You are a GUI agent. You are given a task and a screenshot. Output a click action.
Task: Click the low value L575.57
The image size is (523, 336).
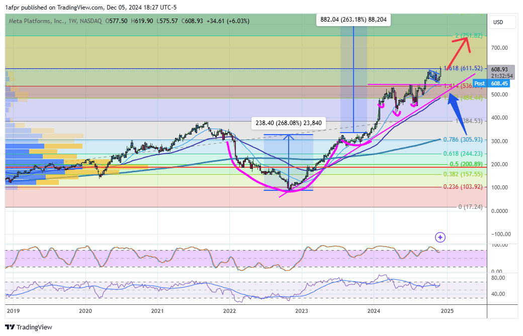(x=167, y=21)
